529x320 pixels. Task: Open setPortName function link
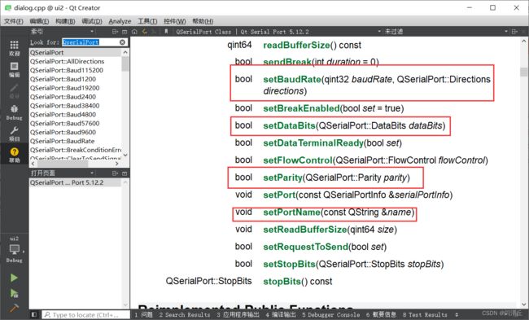[x=291, y=213]
